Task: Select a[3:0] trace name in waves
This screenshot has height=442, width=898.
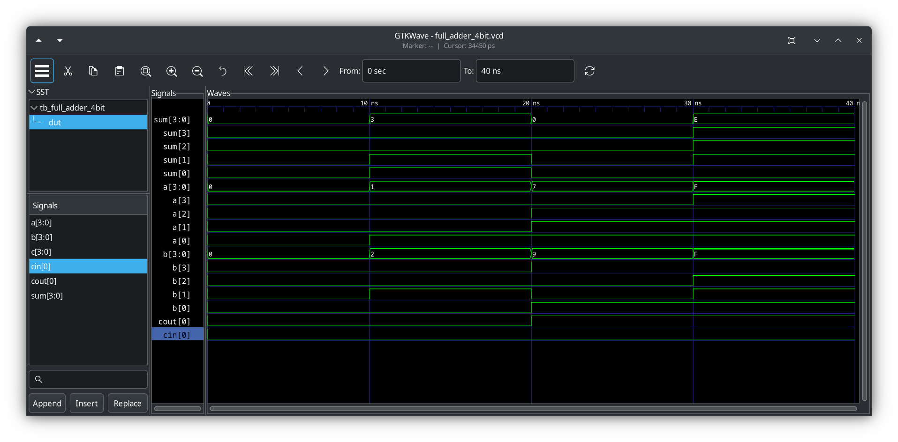Action: (x=177, y=187)
